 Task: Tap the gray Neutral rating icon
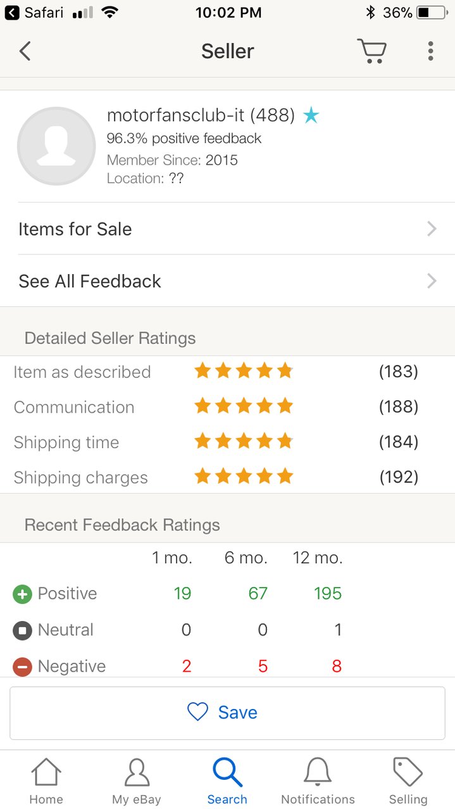(x=22, y=630)
